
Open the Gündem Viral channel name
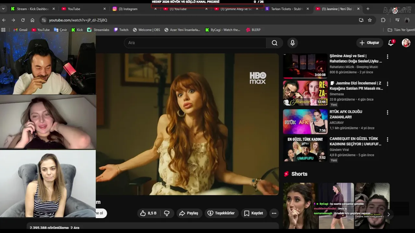pos(339,150)
